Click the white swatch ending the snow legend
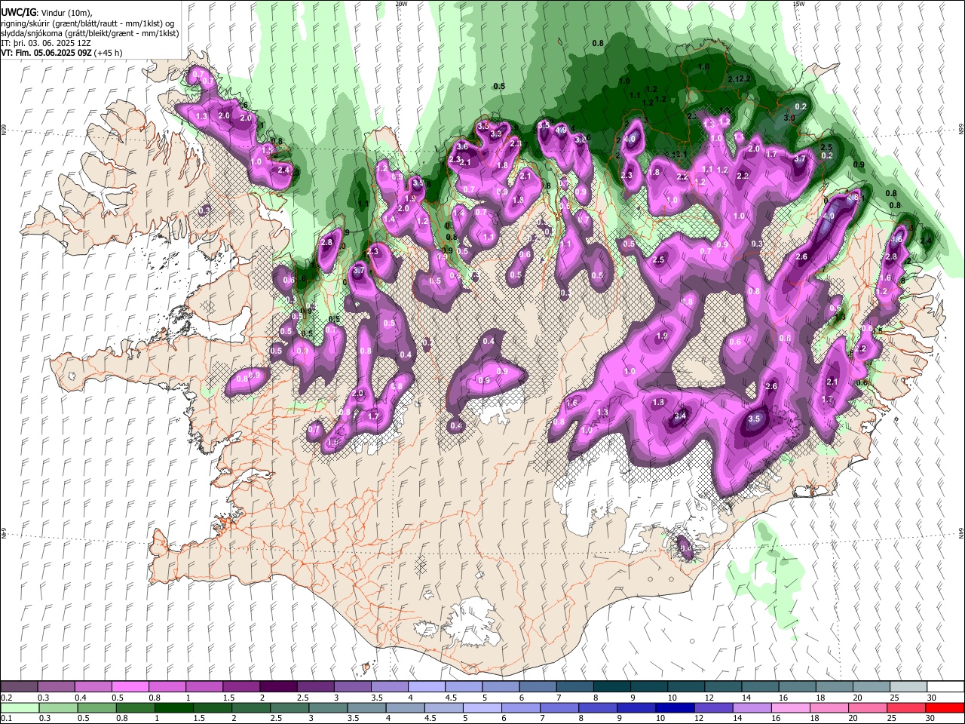The width and height of the screenshot is (965, 724). (945, 686)
